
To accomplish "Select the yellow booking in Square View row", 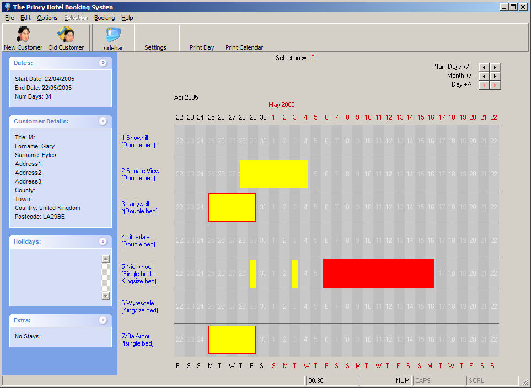I will 274,174.
